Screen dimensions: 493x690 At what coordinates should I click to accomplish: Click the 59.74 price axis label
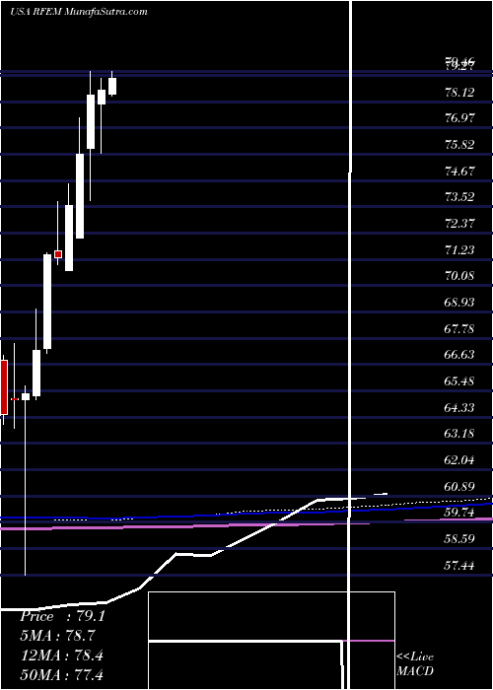[x=459, y=513]
